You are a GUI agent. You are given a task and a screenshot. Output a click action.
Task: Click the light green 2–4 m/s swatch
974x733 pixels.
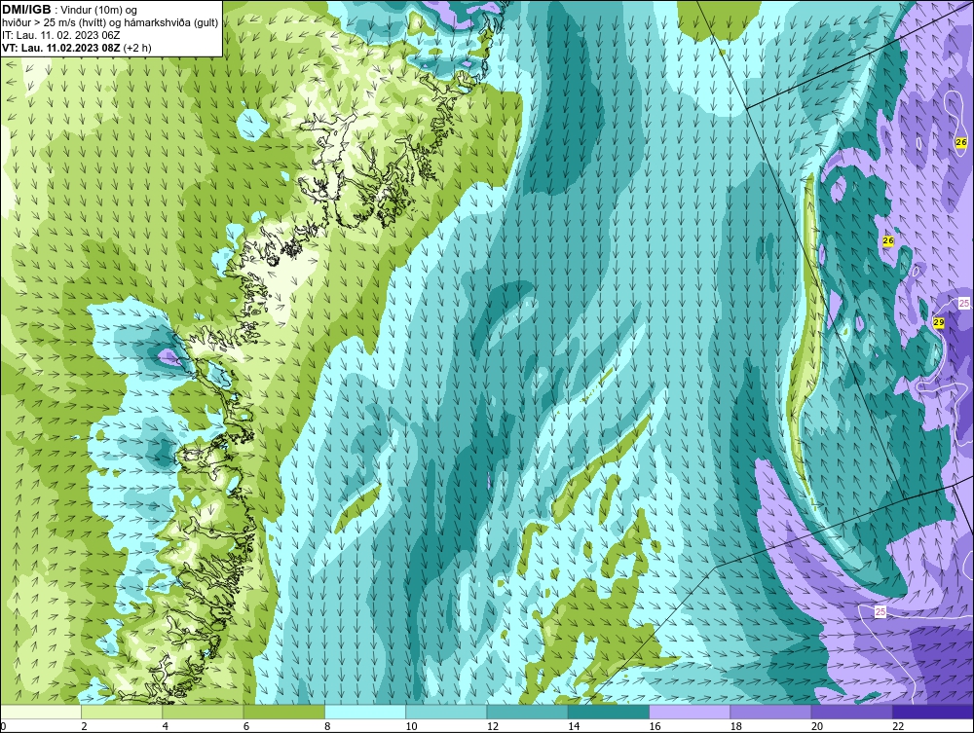pyautogui.click(x=122, y=712)
